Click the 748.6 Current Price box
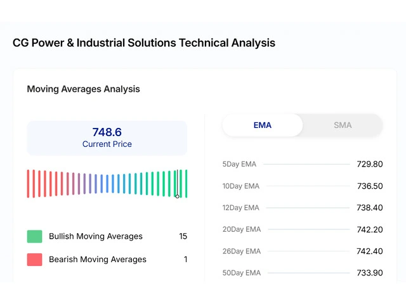The width and height of the screenshot is (406, 304). (107, 138)
